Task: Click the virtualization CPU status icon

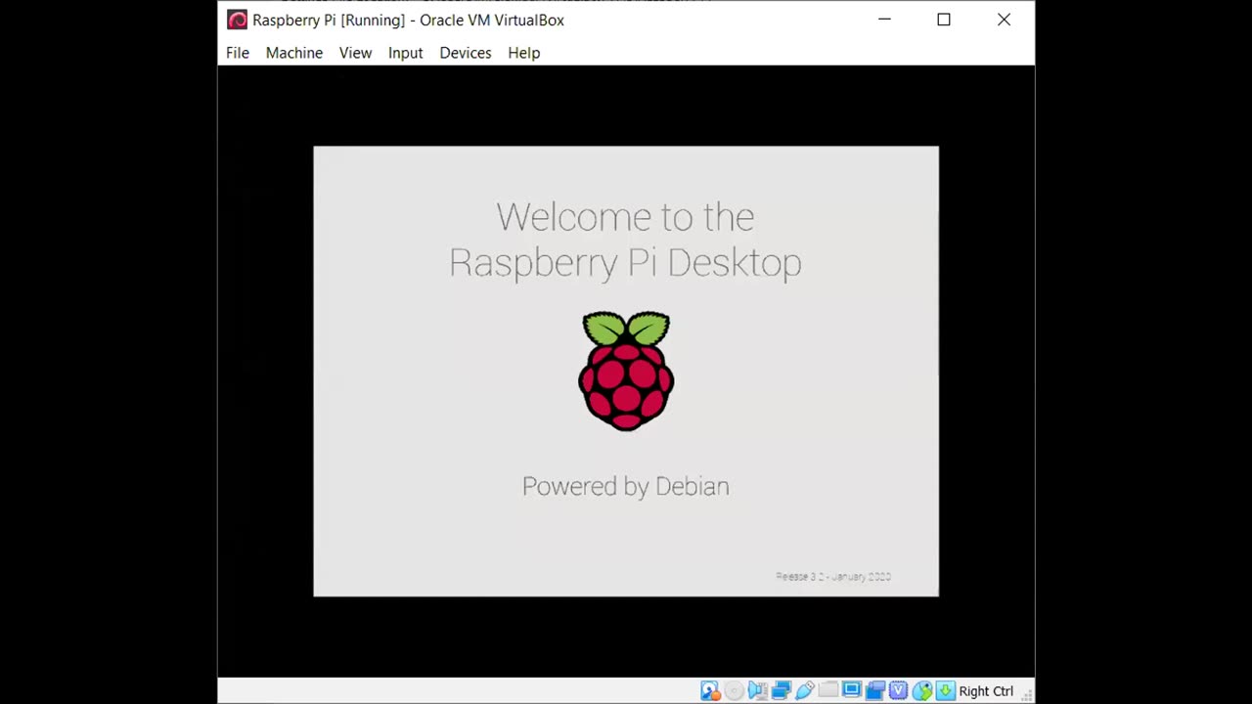Action: (898, 691)
